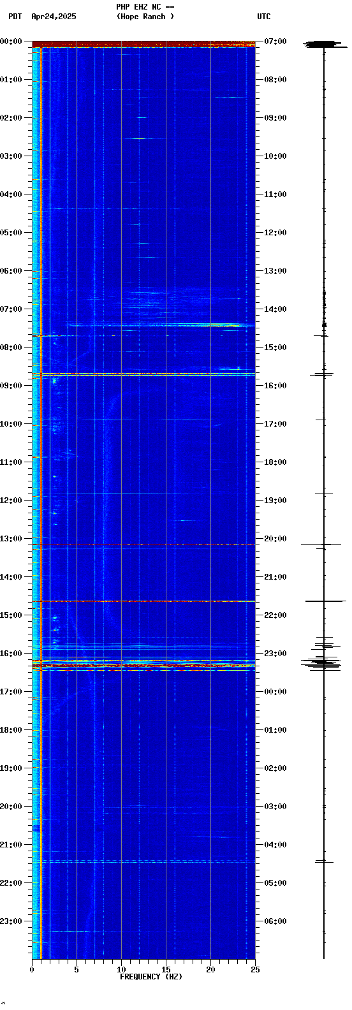Click the UTC '12:00' time label

click(x=275, y=233)
